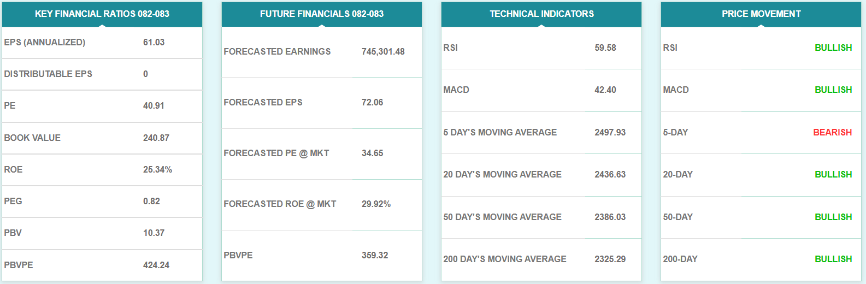The image size is (866, 284).
Task: Click the Key Financial Ratios 082-083 header
Action: 102,14
